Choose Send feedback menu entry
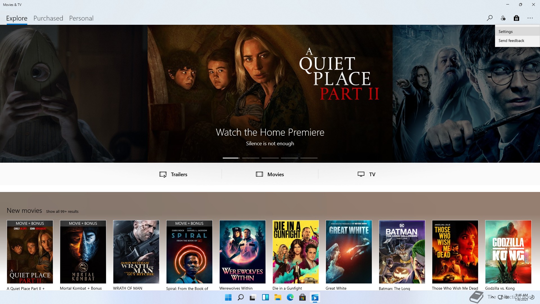Viewport: 540px width, 304px height. pos(517,41)
